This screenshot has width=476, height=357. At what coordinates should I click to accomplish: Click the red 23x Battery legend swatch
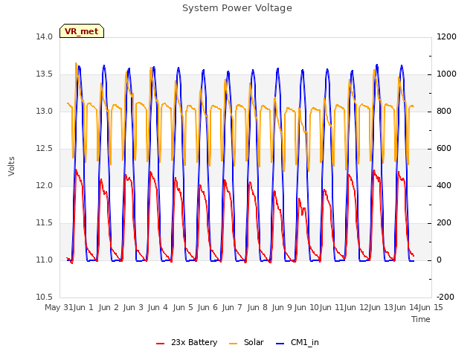point(161,344)
